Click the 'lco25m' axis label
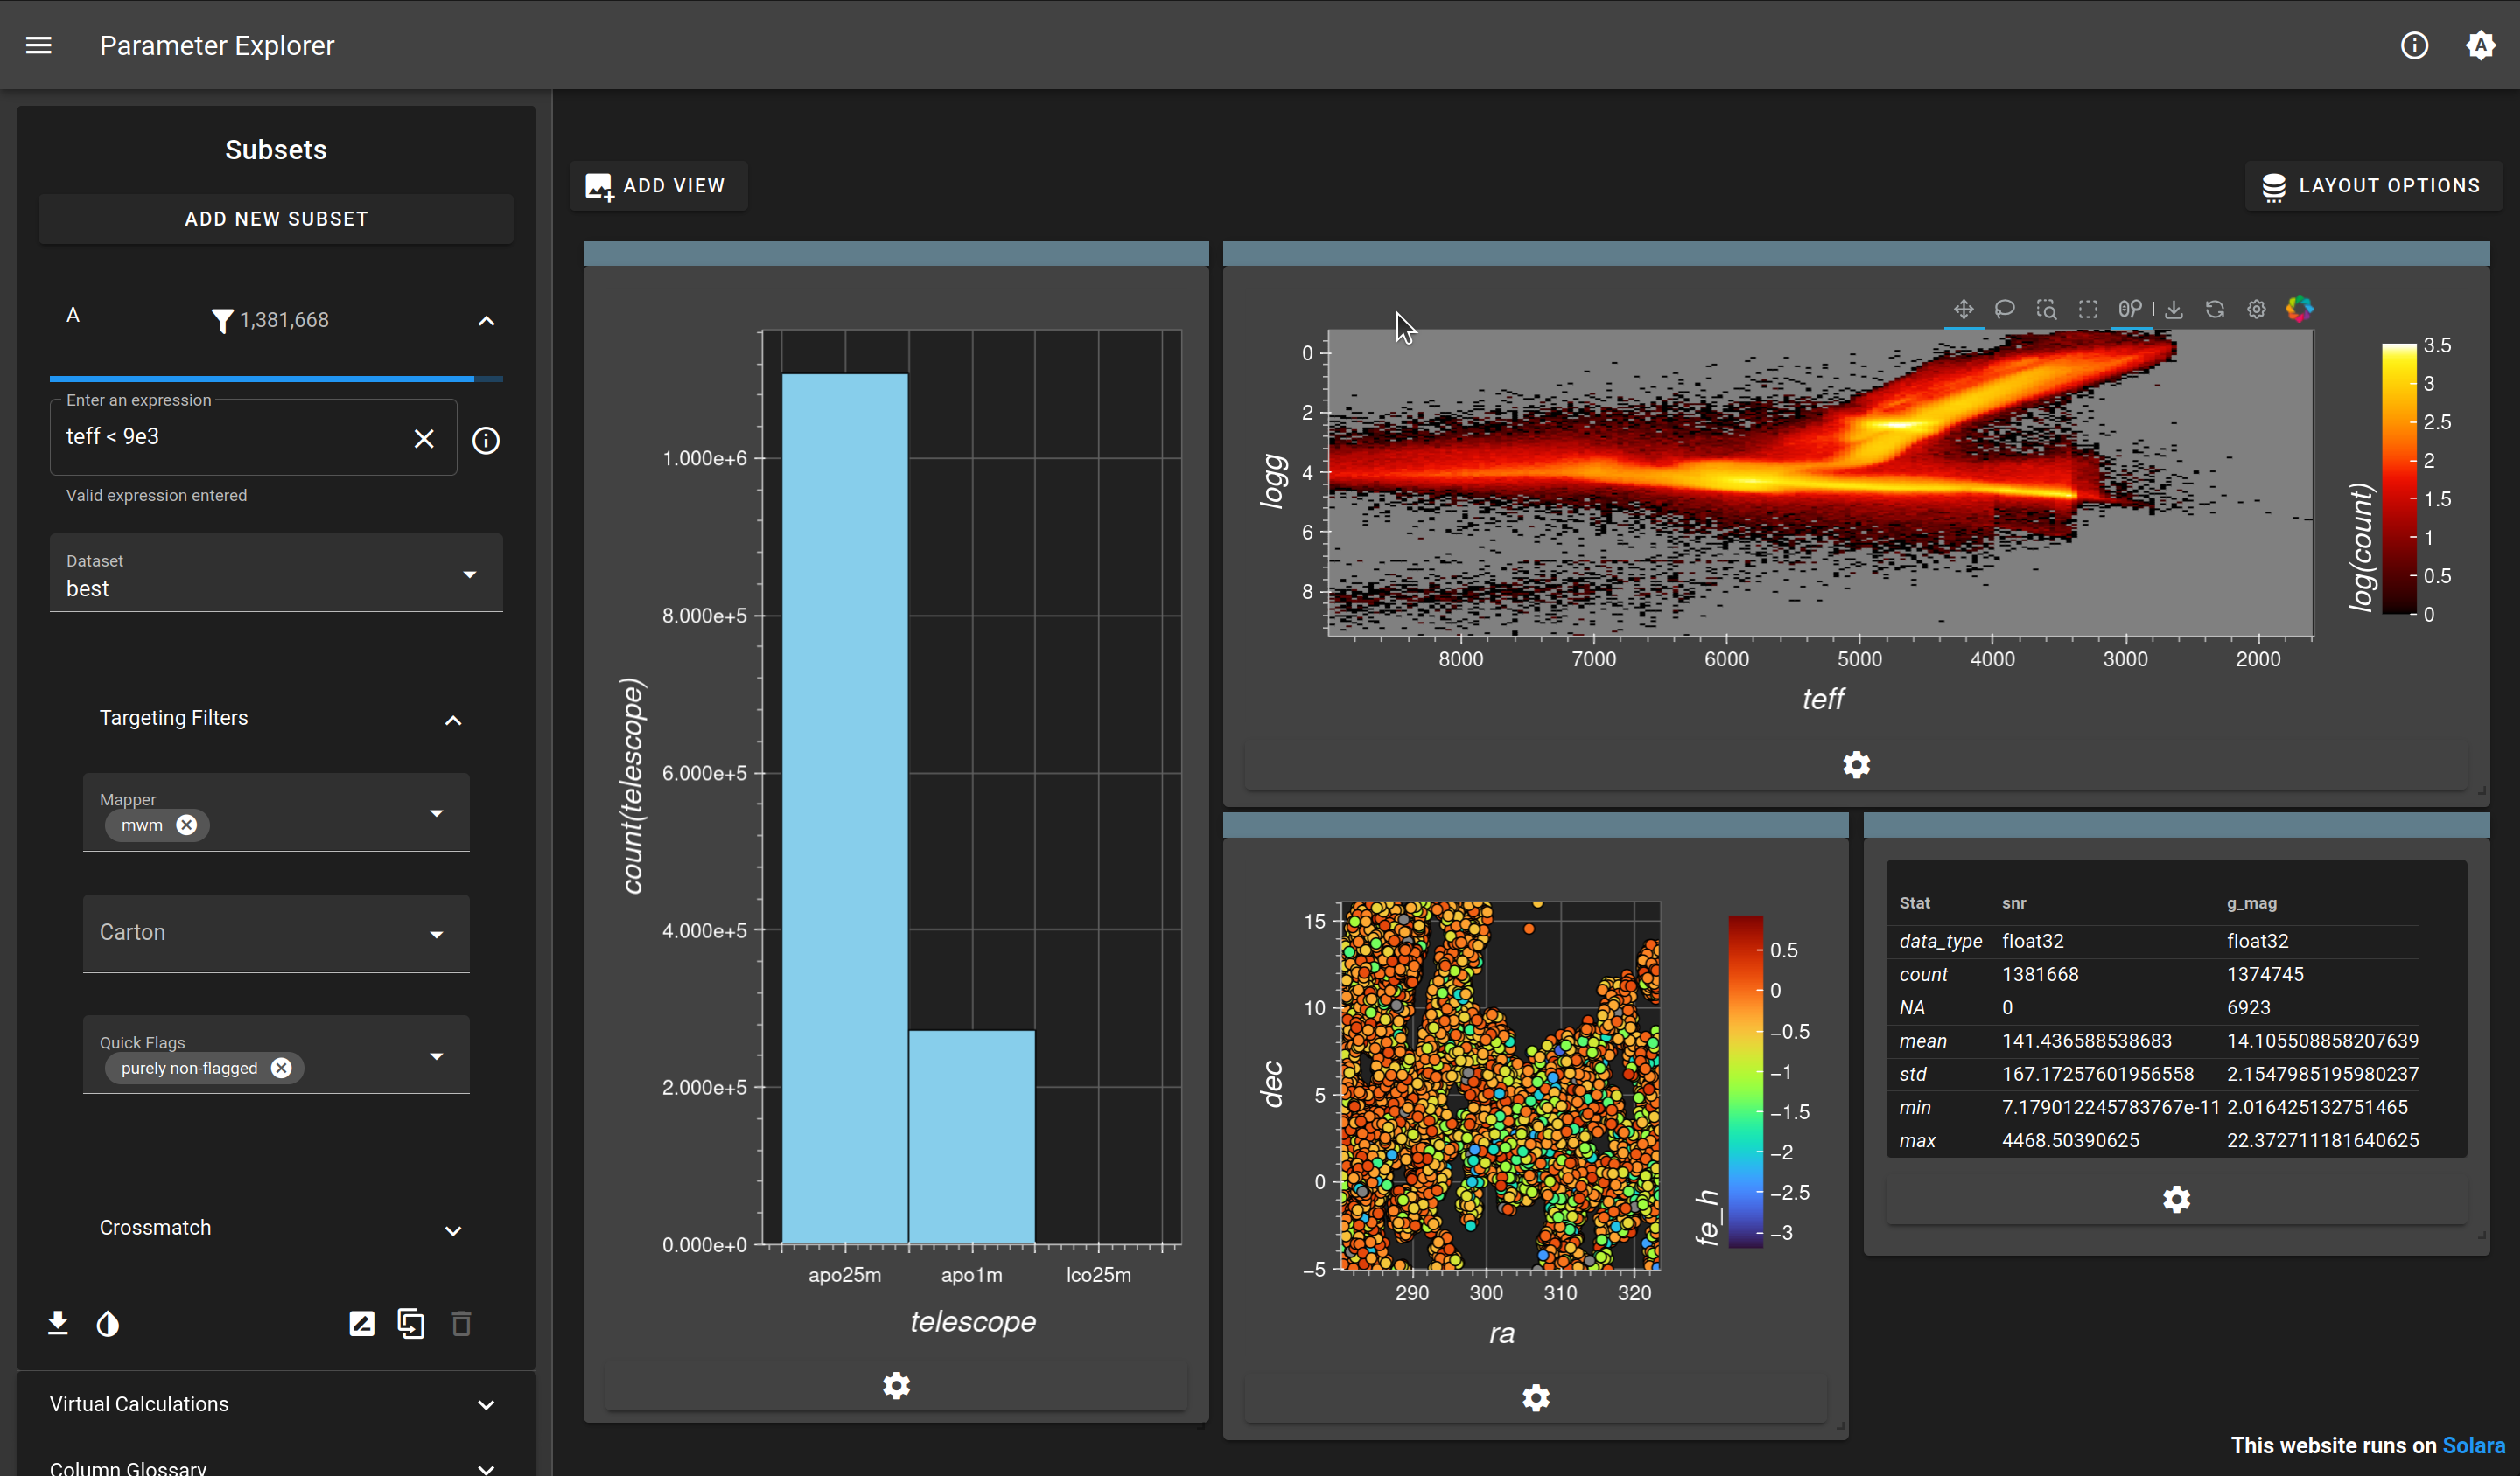Screen dimensions: 2520x1476 [x=1098, y=1276]
